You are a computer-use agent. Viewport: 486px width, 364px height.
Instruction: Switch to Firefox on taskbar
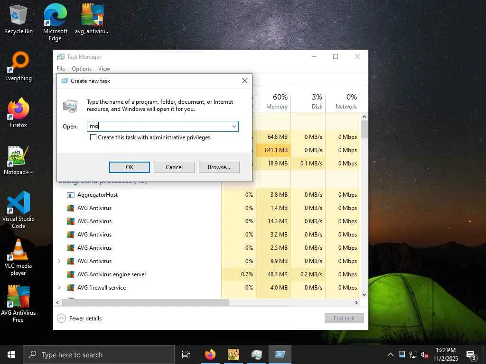(x=210, y=355)
